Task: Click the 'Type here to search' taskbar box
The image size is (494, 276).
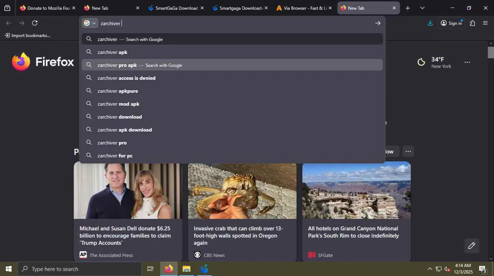Action: [x=79, y=269]
